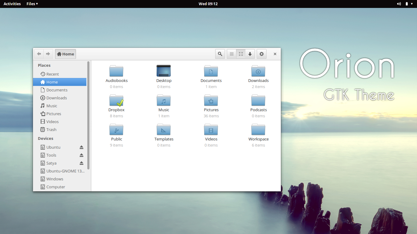417x234 pixels.
Task: Click the Home path bar button
Action: pyautogui.click(x=65, y=54)
